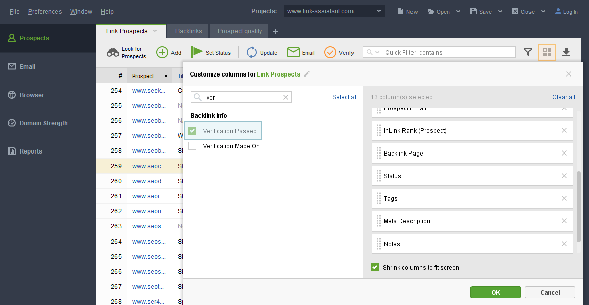Click Log In button
The width and height of the screenshot is (589, 305).
(x=566, y=11)
